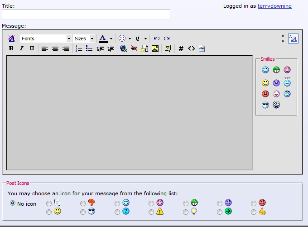
Task: Insert the purple sad smiley from Smilies panel
Action: pos(276,83)
